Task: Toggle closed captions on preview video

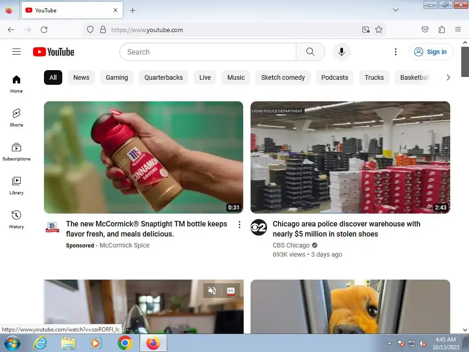Action: click(x=231, y=290)
